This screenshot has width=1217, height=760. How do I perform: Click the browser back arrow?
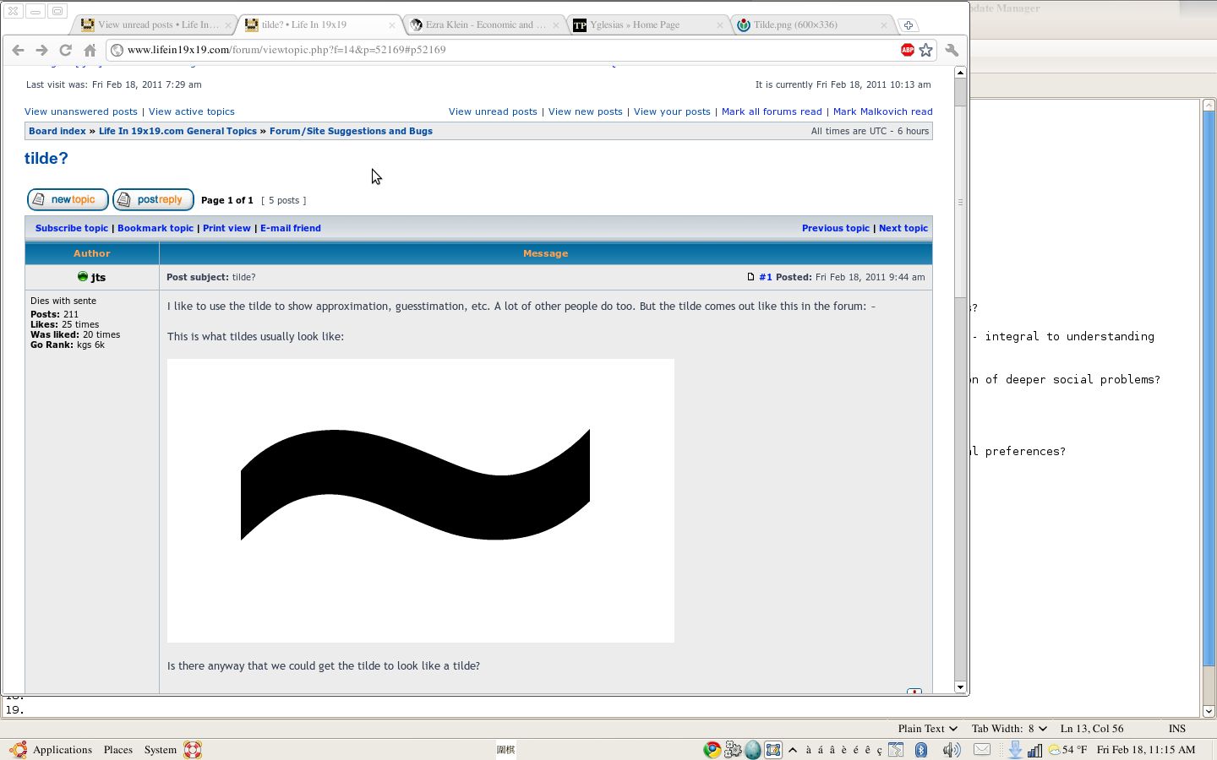[19, 50]
